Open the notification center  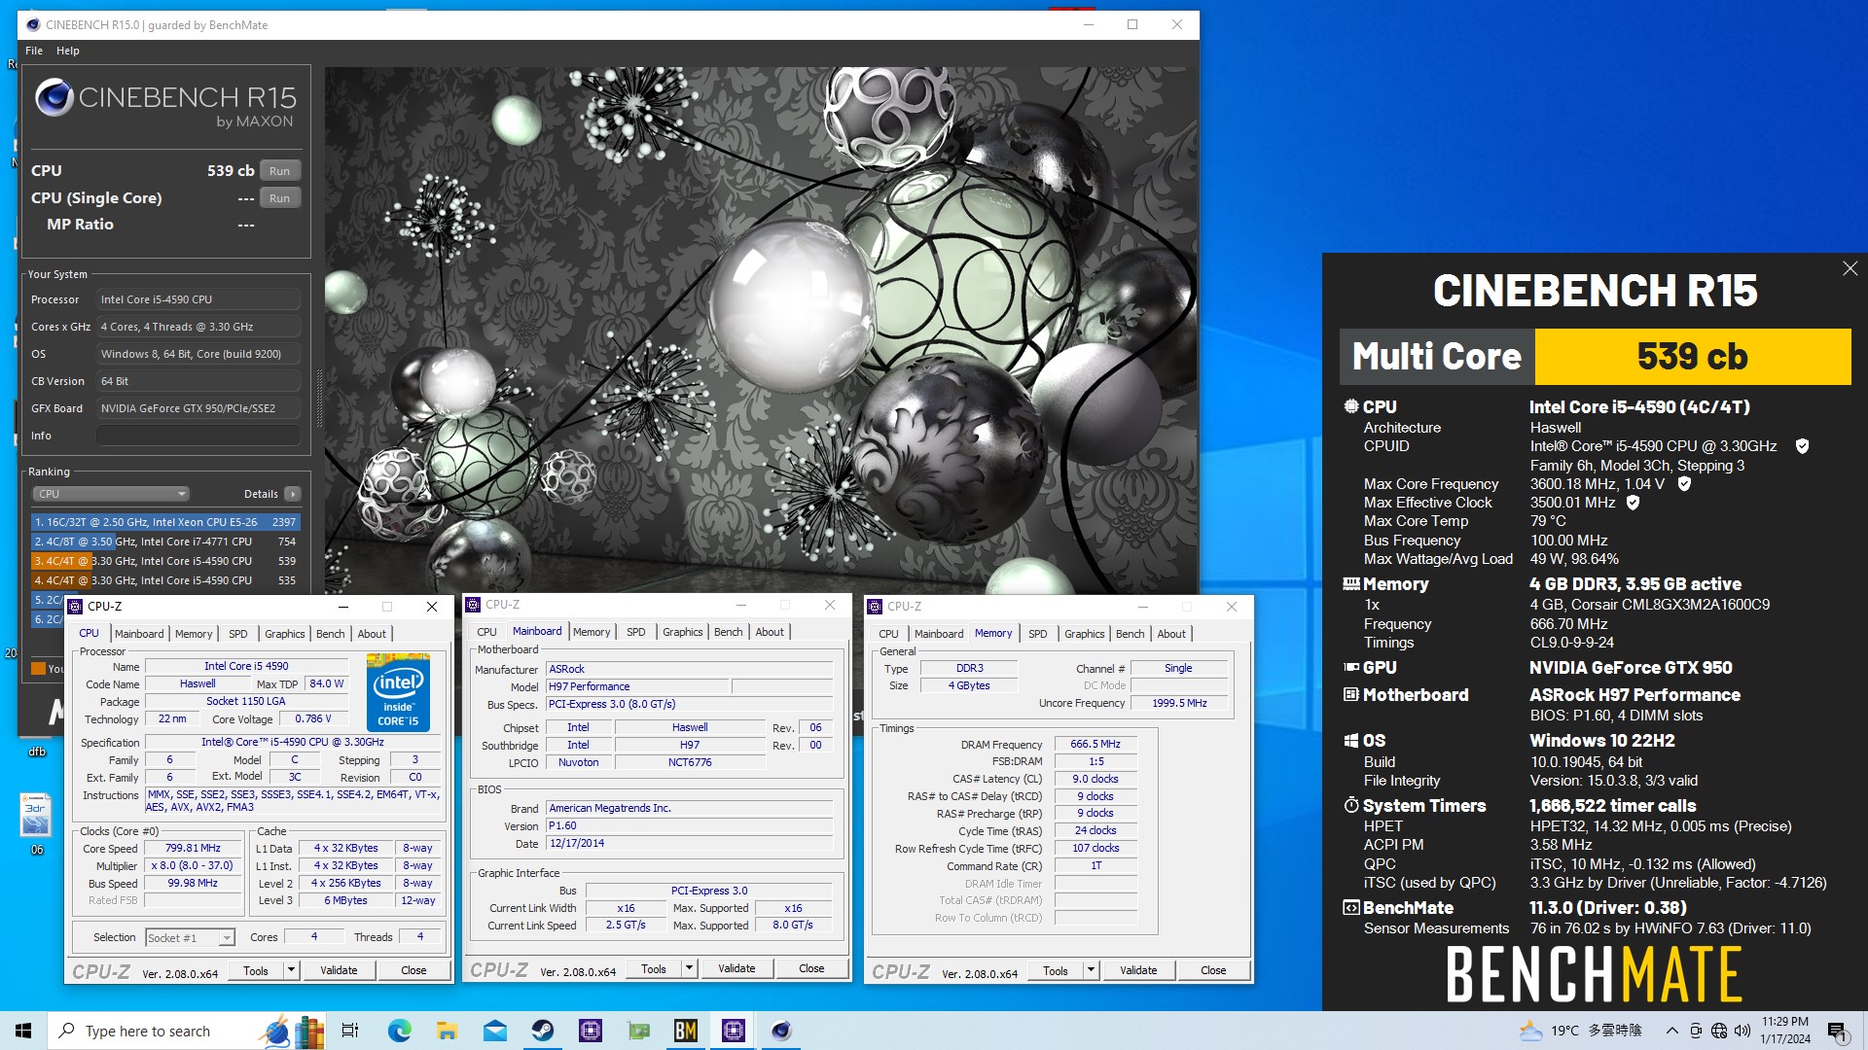1838,1031
